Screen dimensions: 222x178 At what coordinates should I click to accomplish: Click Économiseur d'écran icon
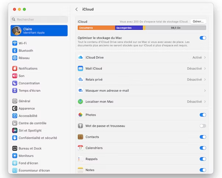click(x=15, y=171)
